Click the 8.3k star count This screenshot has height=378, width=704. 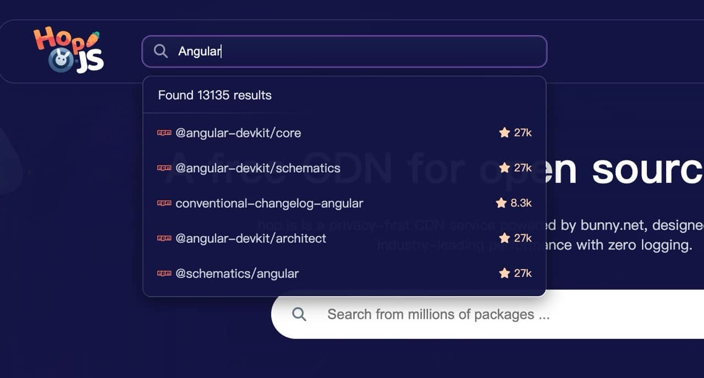click(x=521, y=203)
